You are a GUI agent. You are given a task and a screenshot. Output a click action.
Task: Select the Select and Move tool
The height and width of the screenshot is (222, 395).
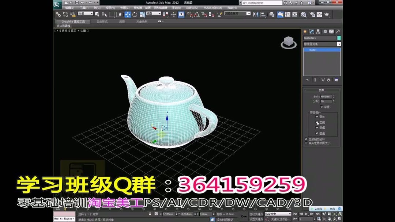pos(127,15)
